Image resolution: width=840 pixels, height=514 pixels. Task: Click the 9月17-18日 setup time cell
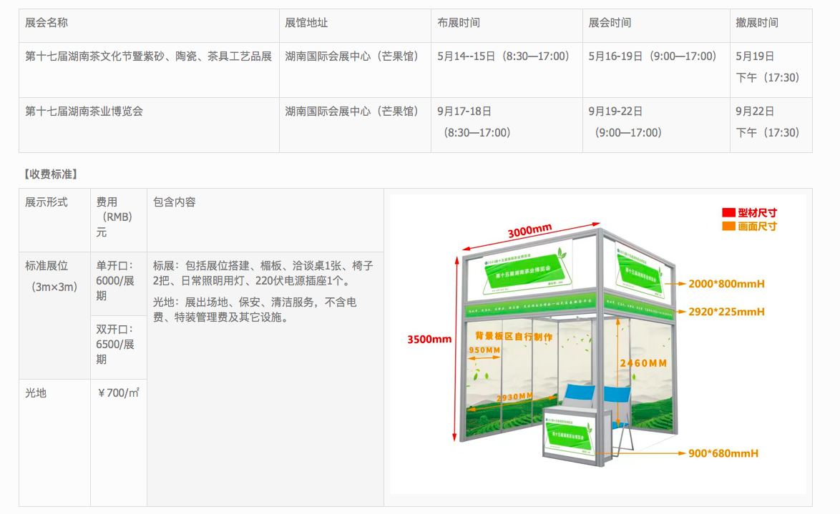(507, 125)
